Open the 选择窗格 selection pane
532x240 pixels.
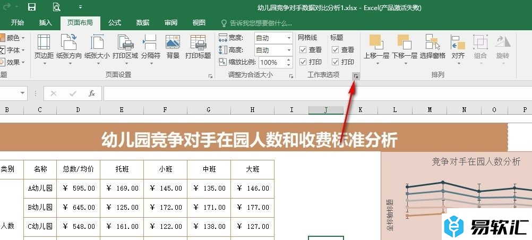(x=433, y=48)
